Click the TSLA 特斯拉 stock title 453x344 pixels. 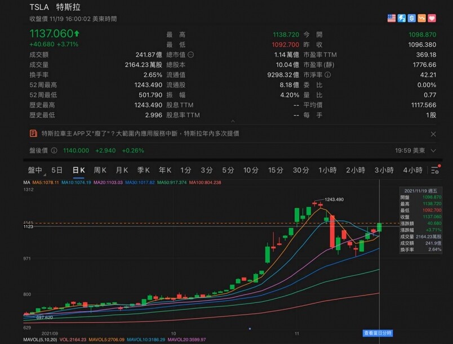click(x=55, y=7)
